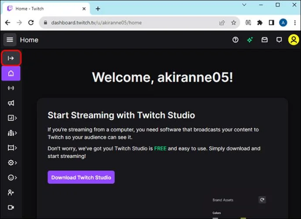Go forward in the browser
This screenshot has width=301, height=219.
pyautogui.click(x=19, y=23)
